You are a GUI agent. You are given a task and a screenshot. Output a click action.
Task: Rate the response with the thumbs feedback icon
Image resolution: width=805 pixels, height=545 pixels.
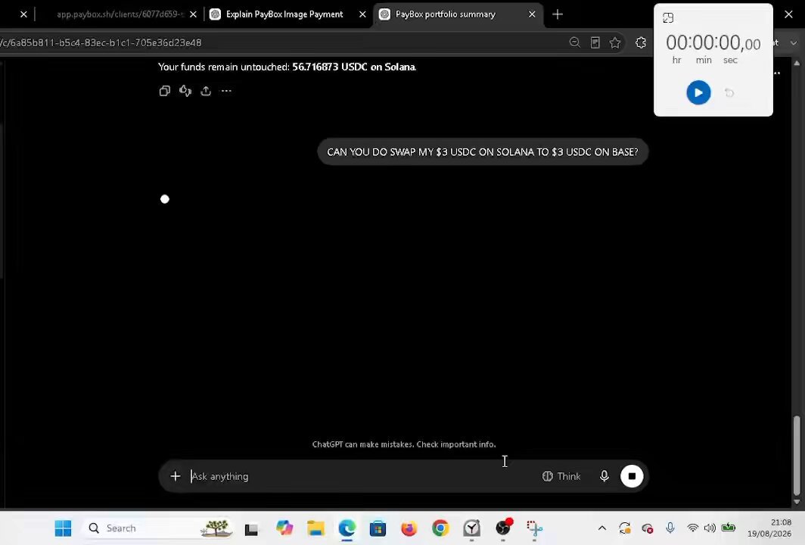185,91
